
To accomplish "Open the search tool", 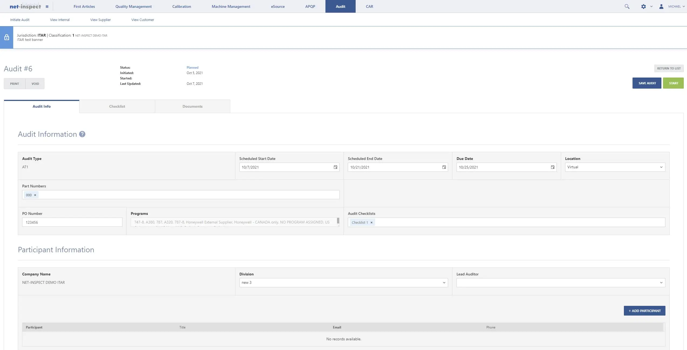I will [627, 6].
